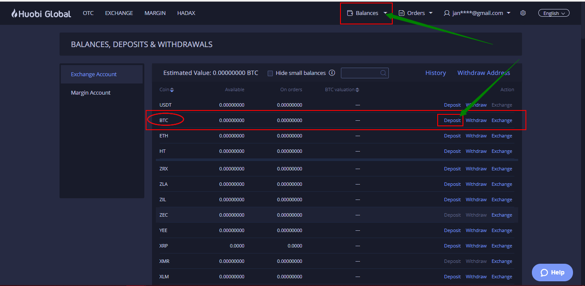Click Withdraw in the USDT row
Screen dimensions: 585x286
476,105
